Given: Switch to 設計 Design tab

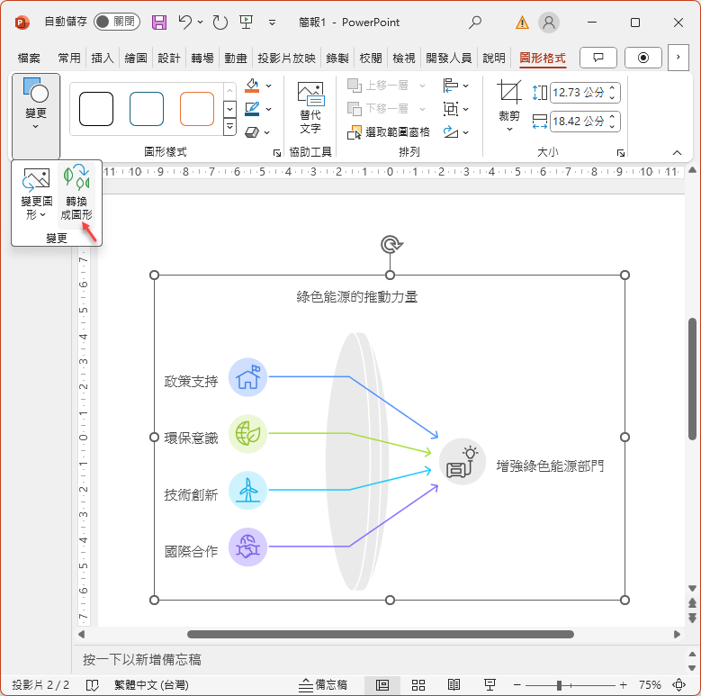Looking at the screenshot, I should coord(169,59).
